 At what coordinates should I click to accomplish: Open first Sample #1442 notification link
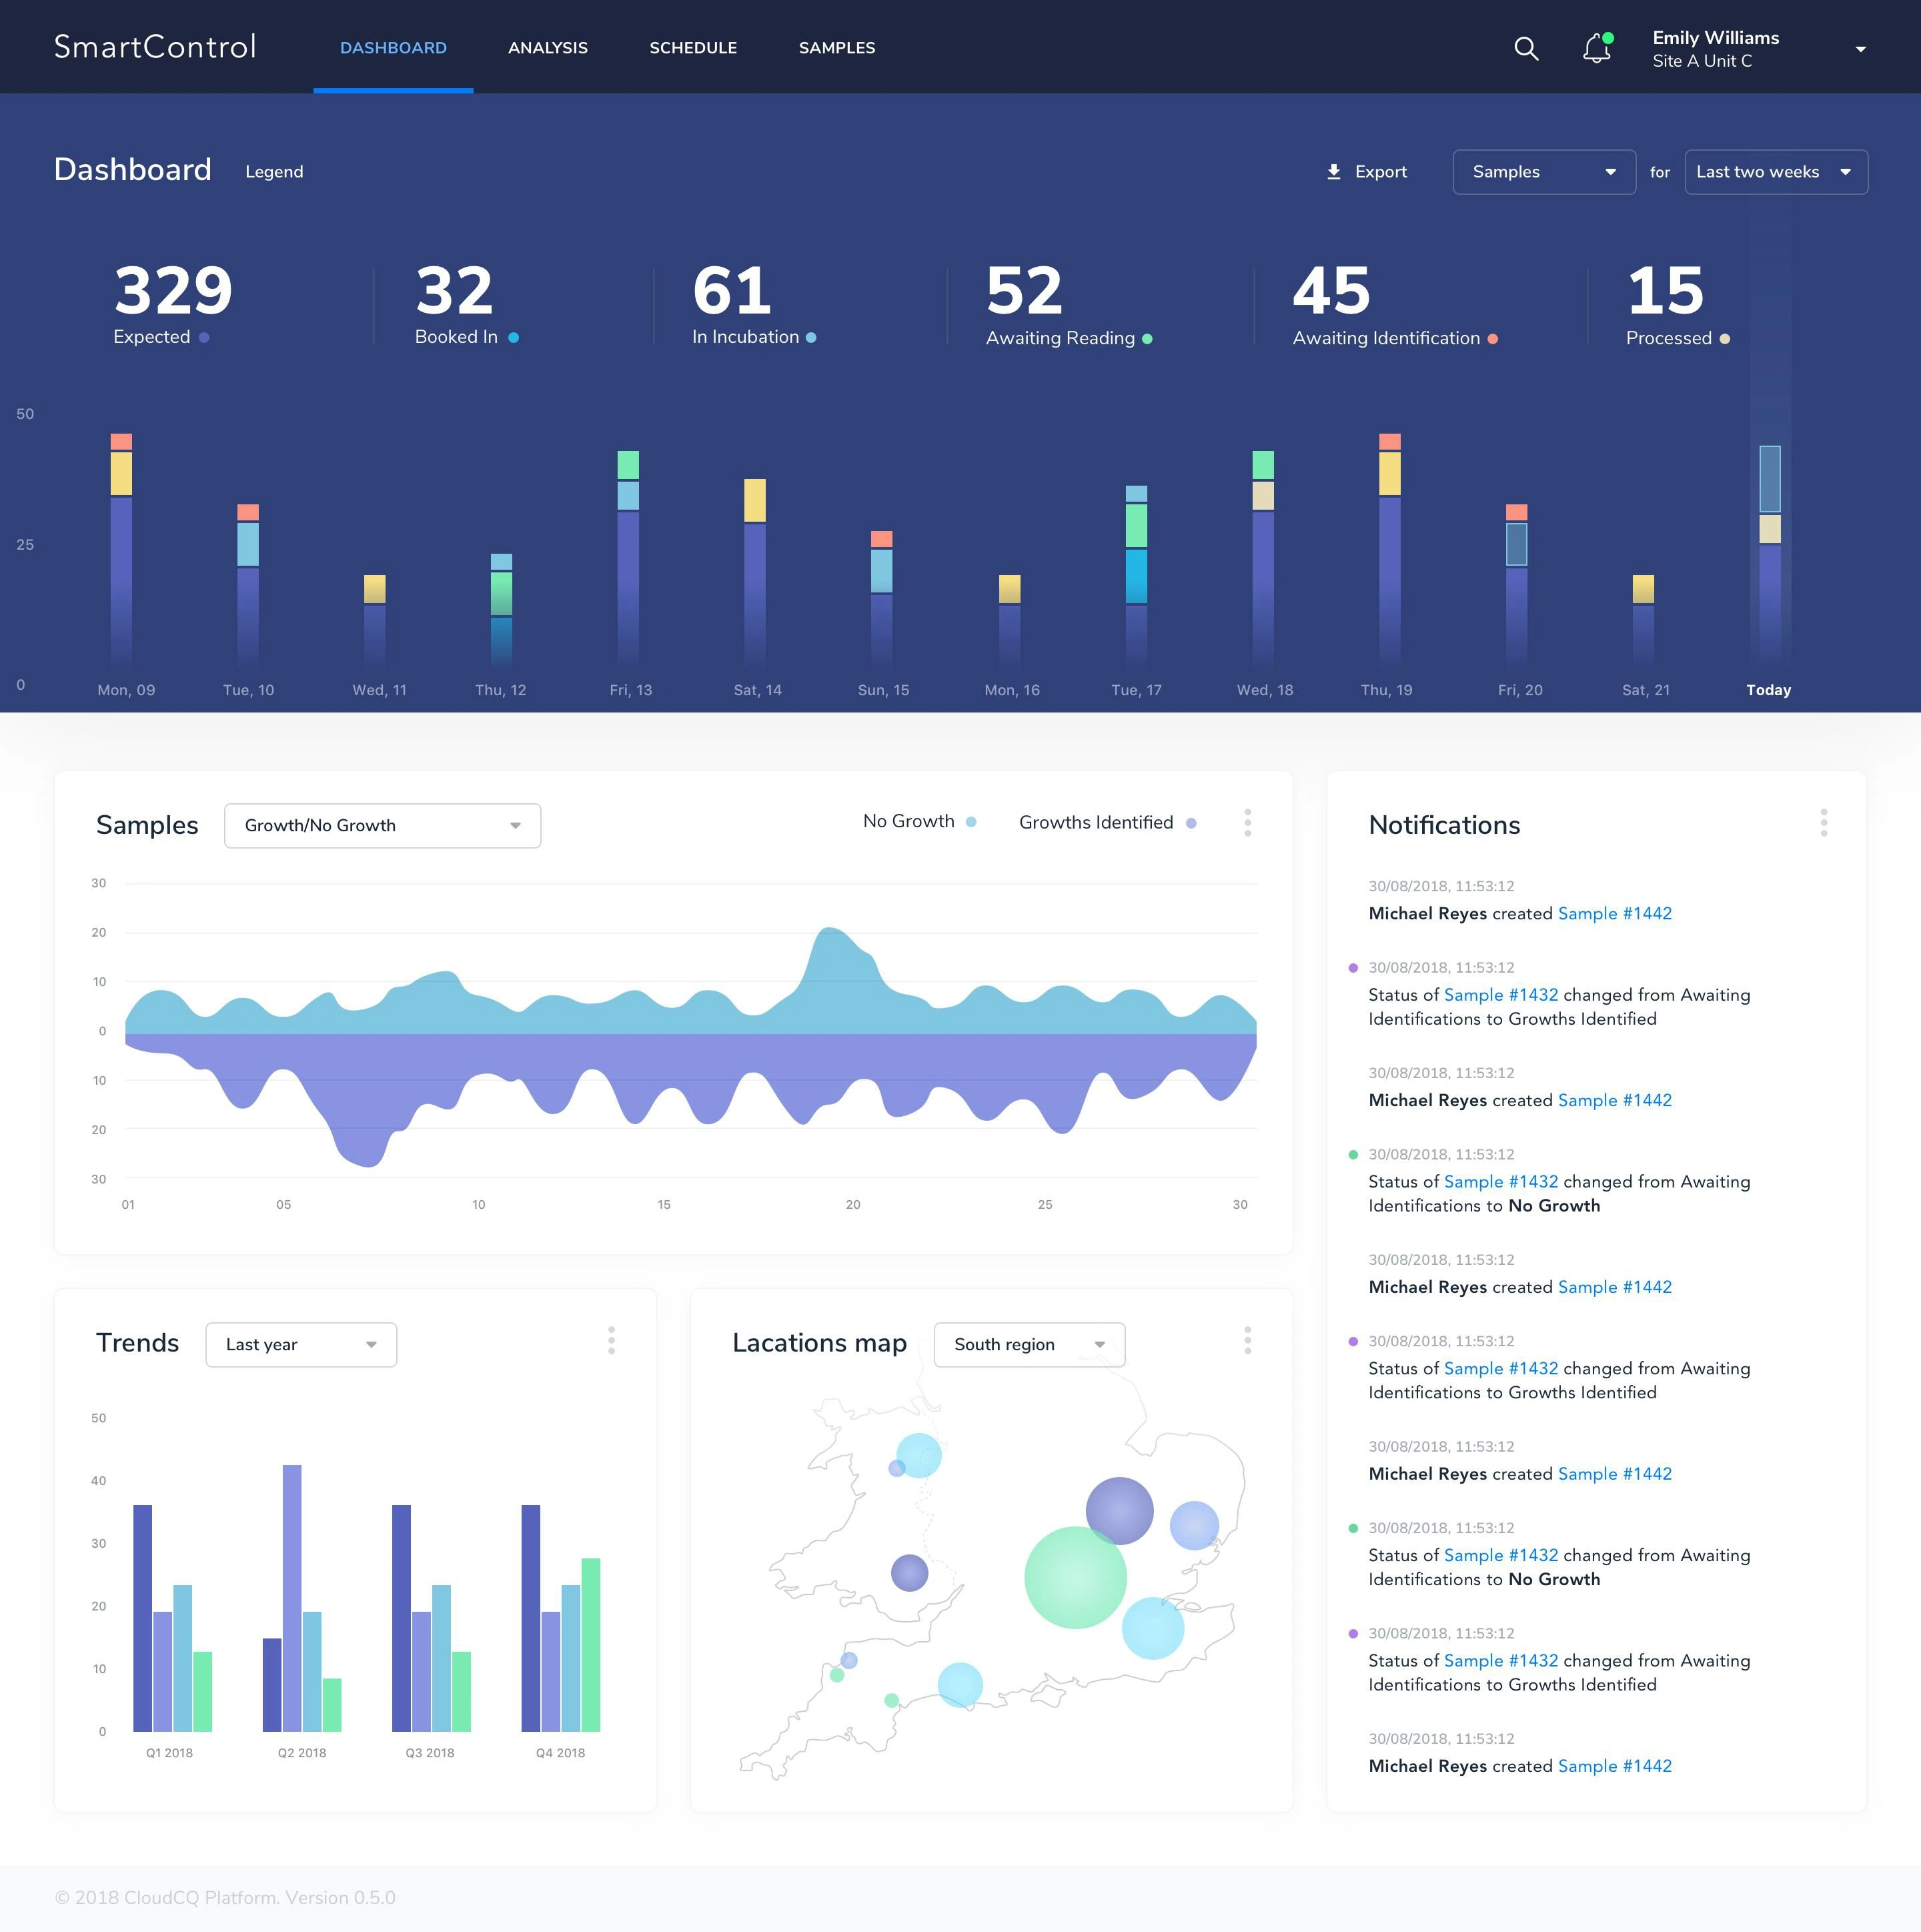coord(1614,913)
